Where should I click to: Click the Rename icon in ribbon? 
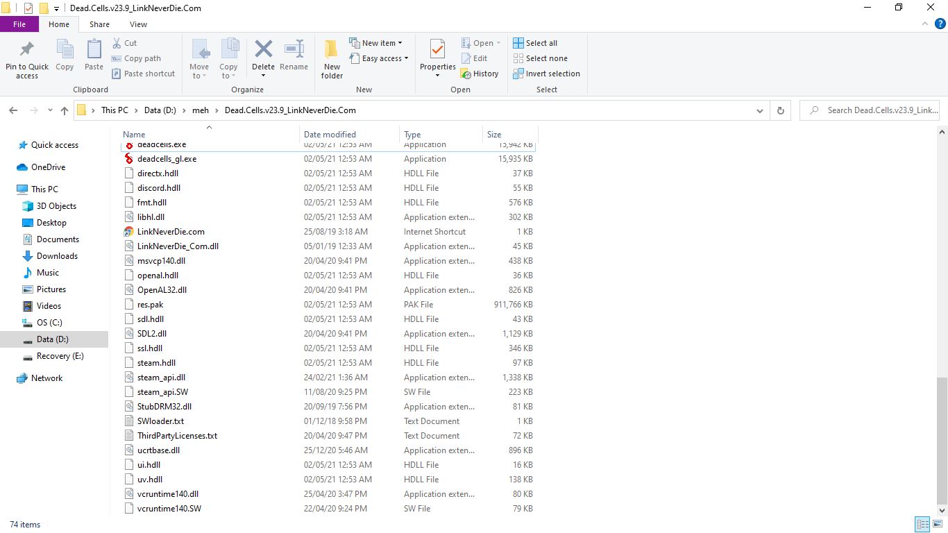point(294,50)
